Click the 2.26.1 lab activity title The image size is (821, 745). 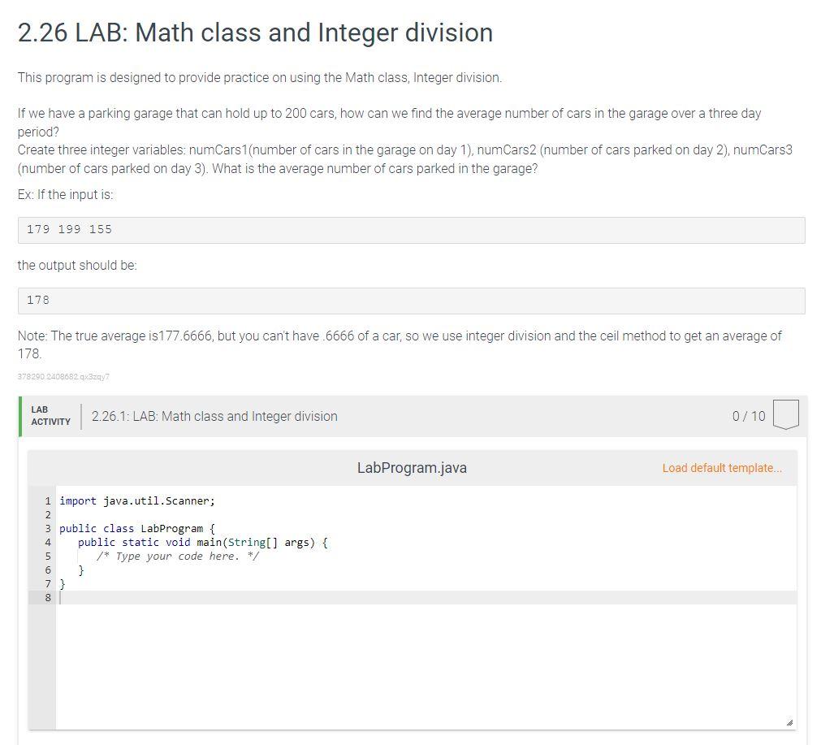pyautogui.click(x=215, y=415)
